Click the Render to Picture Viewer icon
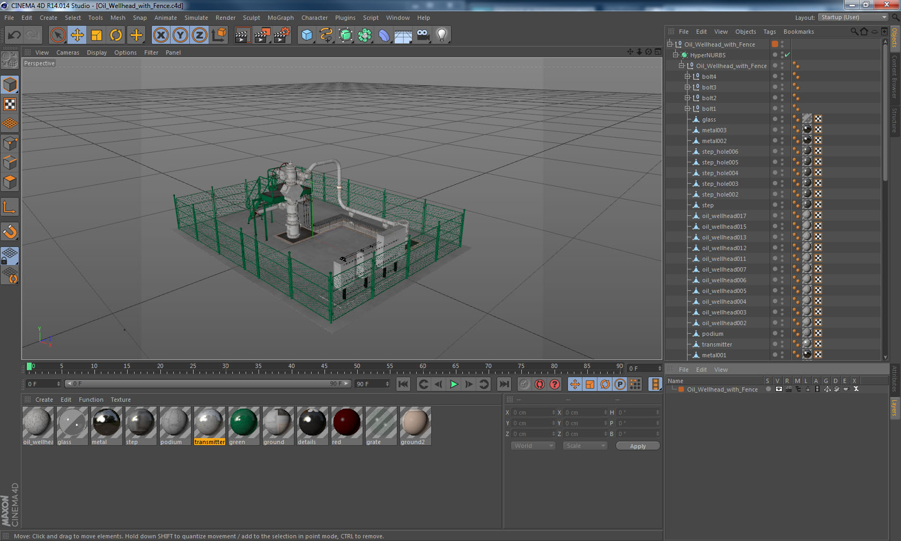The height and width of the screenshot is (541, 901). pyautogui.click(x=262, y=35)
